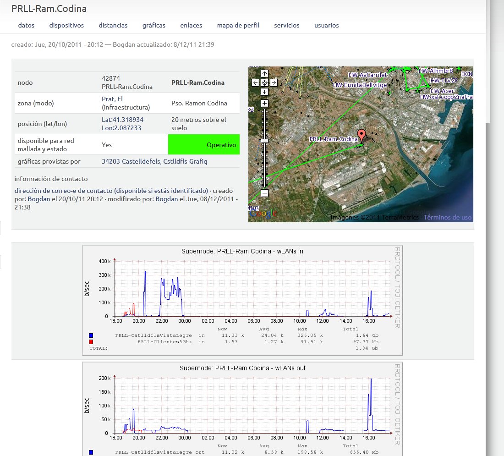Open the dispositivos tab

[66, 25]
